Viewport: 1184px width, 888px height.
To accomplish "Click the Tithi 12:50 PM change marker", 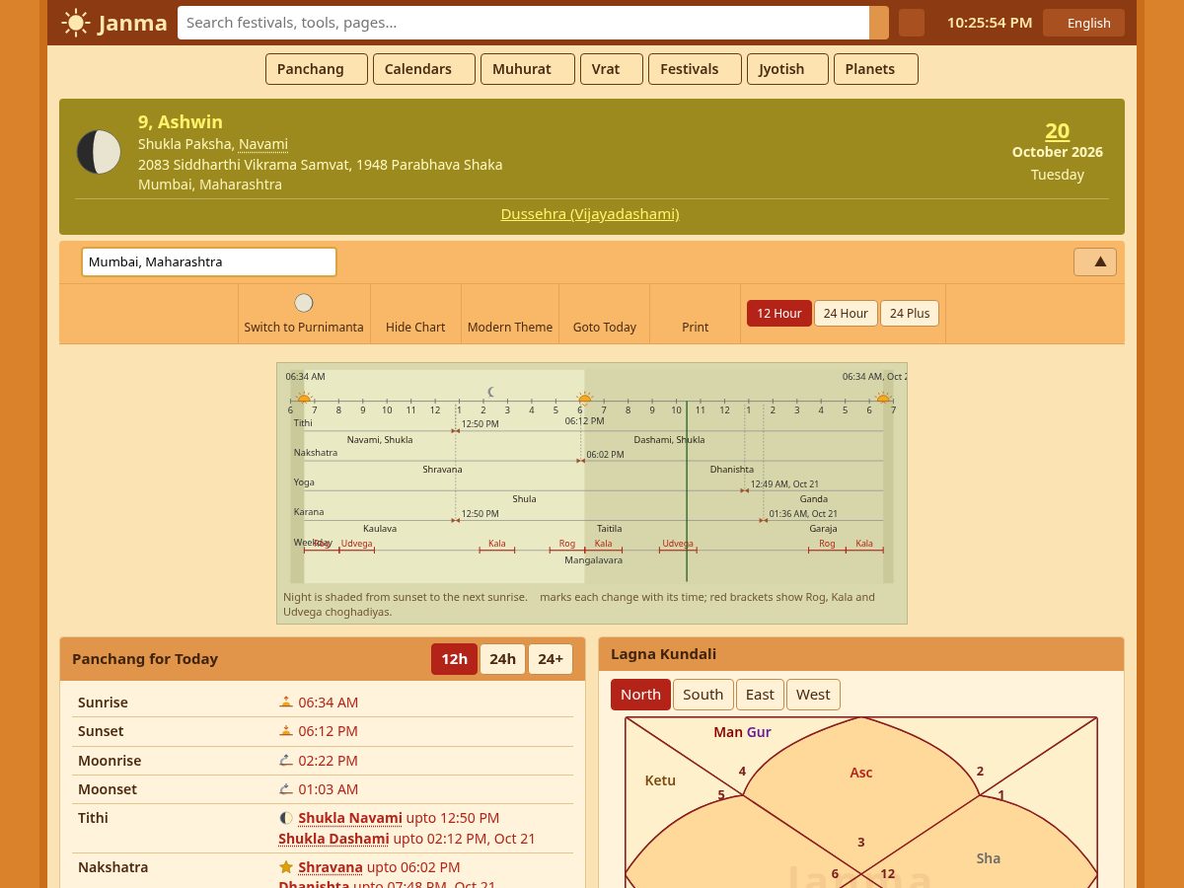I will coord(456,430).
